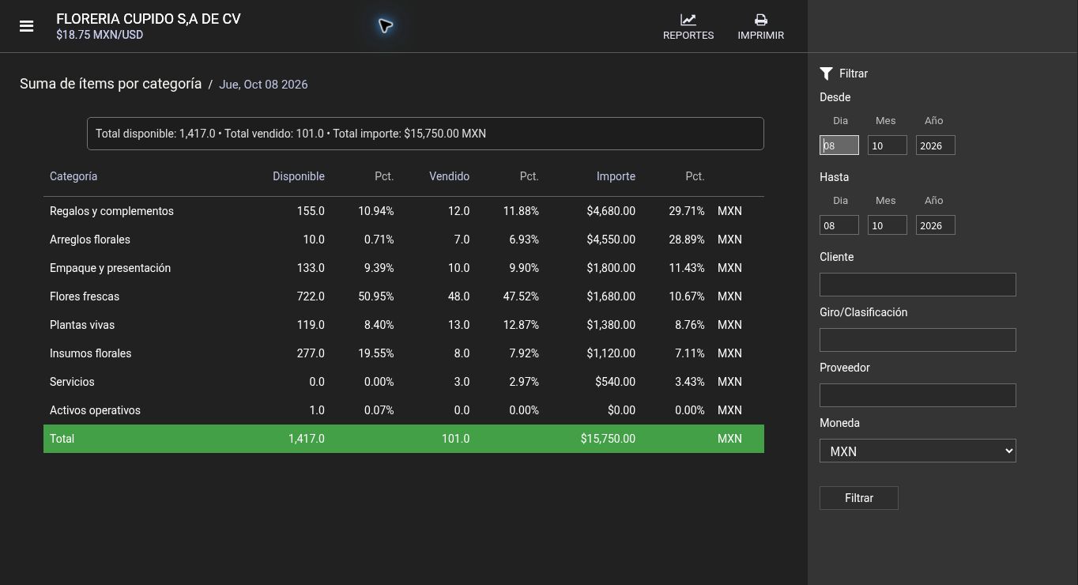Select the Flores frescas category

pyautogui.click(x=85, y=296)
